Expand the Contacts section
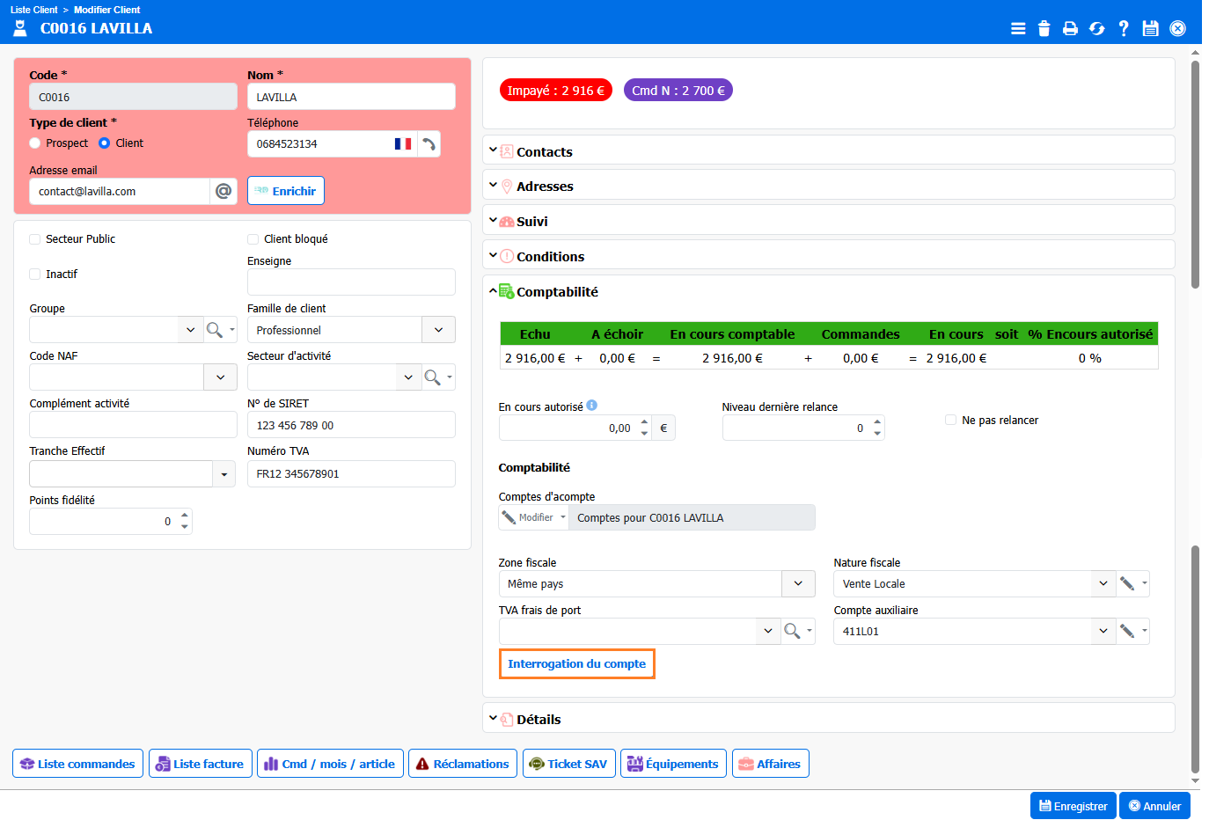 pyautogui.click(x=544, y=152)
